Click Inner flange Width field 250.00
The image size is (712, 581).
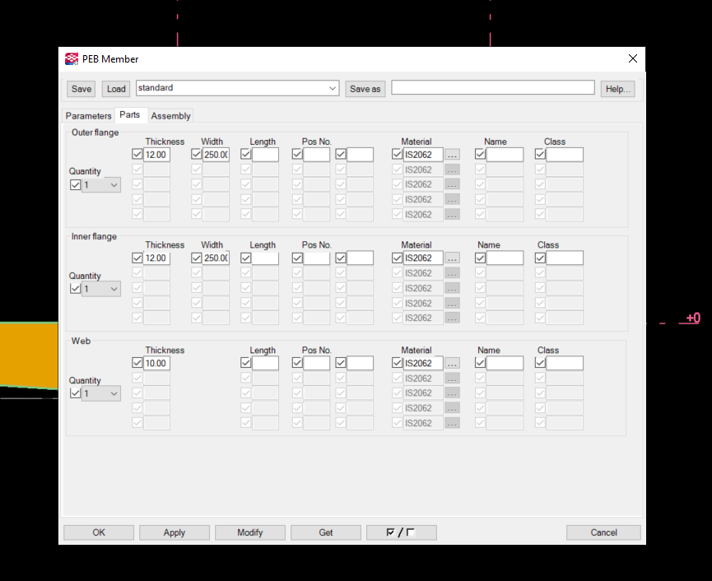coord(216,258)
